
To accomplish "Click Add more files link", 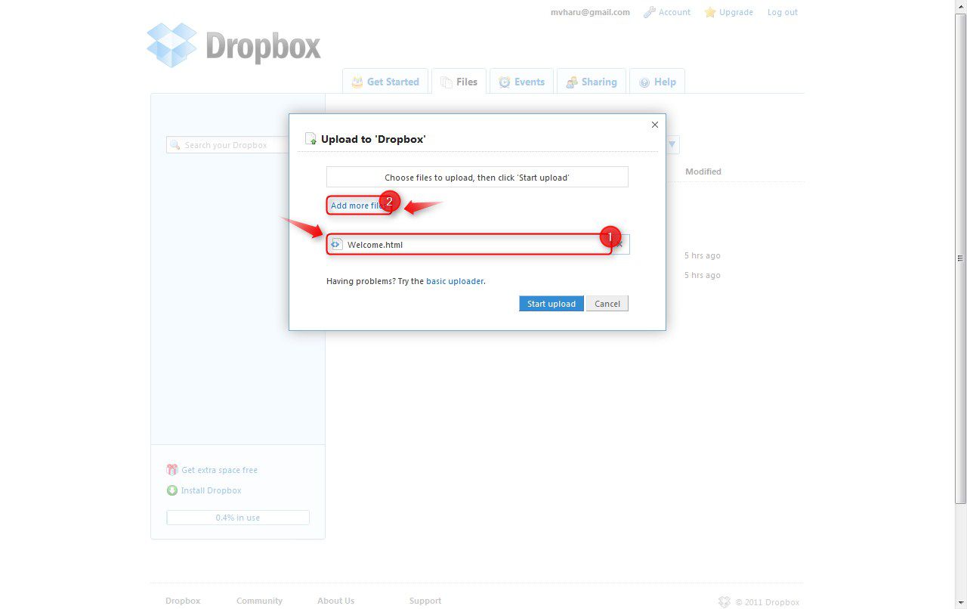I will 360,206.
